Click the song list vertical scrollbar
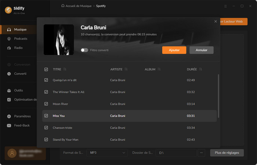This screenshot has height=165, width=257. (x=218, y=95)
